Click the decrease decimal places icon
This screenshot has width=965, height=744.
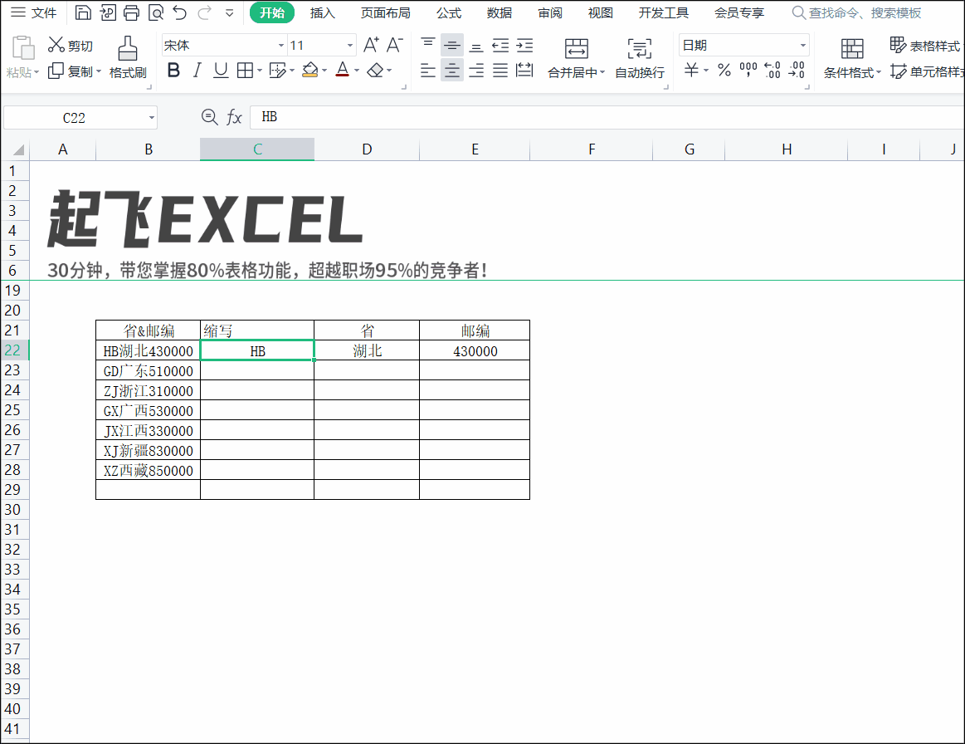(x=797, y=71)
